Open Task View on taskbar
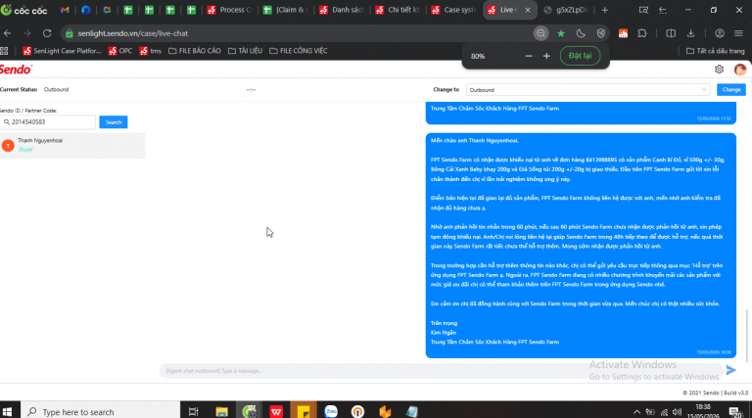This screenshot has height=418, width=752. point(193,411)
